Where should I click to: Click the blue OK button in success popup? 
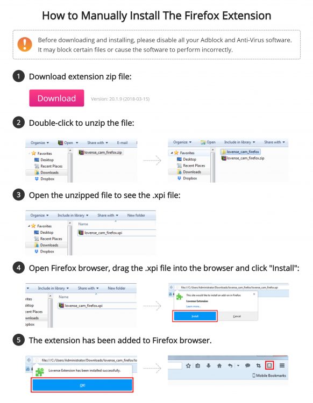click(x=82, y=385)
